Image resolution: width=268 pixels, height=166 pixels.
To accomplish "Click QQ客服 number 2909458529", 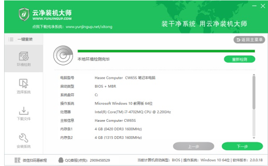I will click(x=100, y=160).
